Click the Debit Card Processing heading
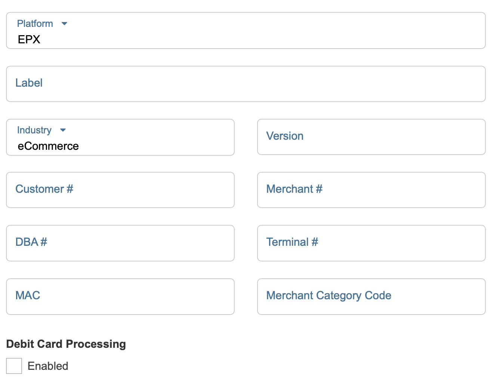The height and width of the screenshot is (390, 491). [66, 344]
